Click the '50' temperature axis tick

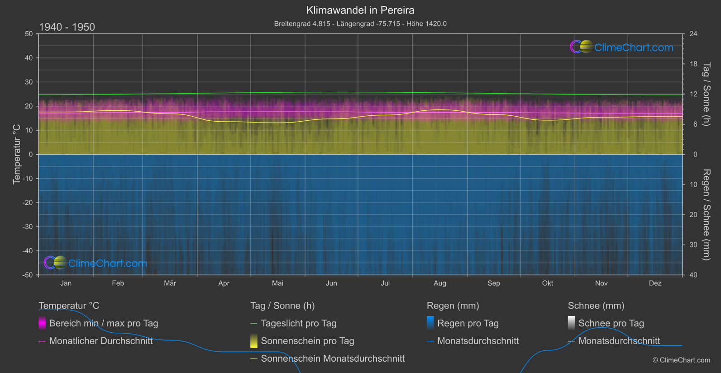pyautogui.click(x=29, y=34)
